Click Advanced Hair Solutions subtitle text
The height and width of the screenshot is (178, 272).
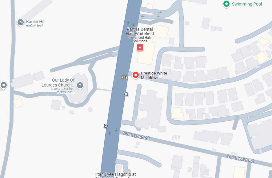(140, 39)
